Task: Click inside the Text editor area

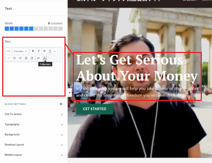Action: tap(34, 78)
